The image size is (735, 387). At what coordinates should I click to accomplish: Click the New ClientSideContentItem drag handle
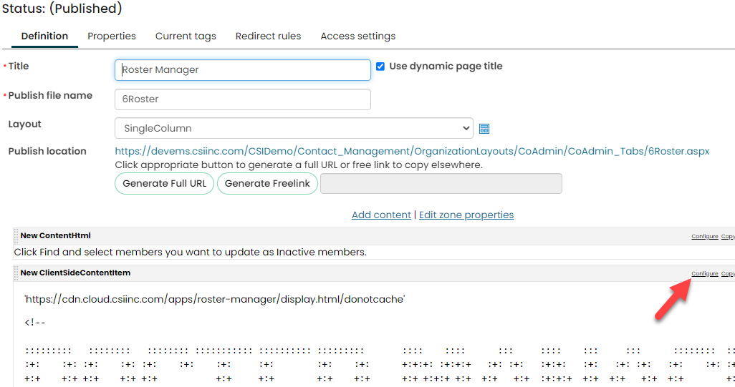coord(16,273)
